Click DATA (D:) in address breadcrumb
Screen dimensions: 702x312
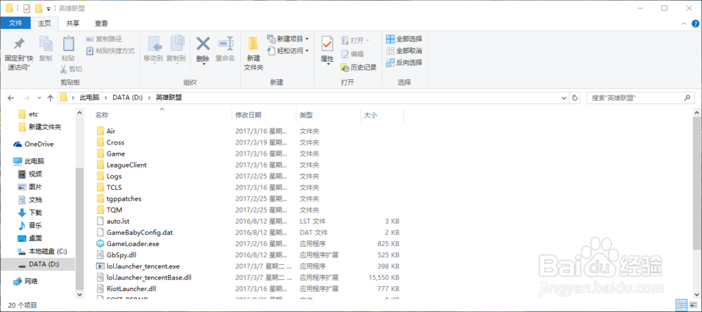point(127,97)
